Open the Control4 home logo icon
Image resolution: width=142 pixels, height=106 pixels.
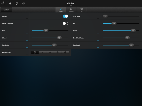[x=3, y=3]
